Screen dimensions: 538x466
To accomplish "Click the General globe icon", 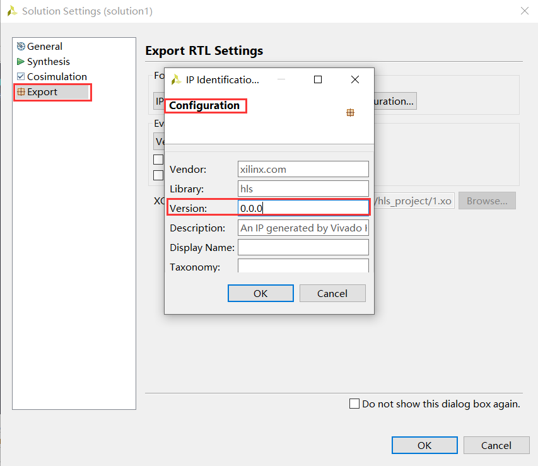I will pos(21,46).
